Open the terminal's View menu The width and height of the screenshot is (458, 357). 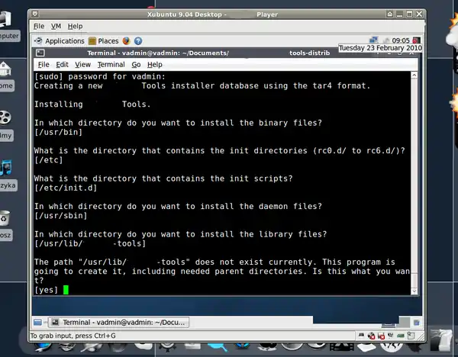pyautogui.click(x=82, y=65)
